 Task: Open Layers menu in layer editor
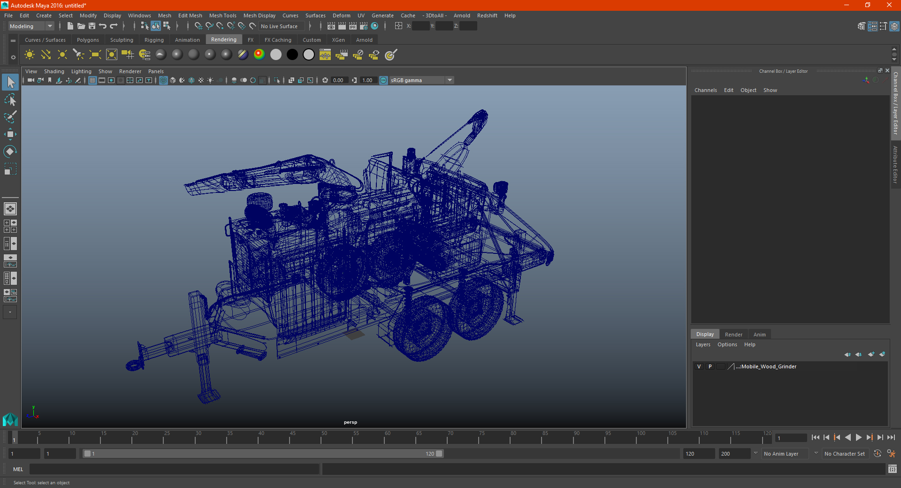[702, 344]
